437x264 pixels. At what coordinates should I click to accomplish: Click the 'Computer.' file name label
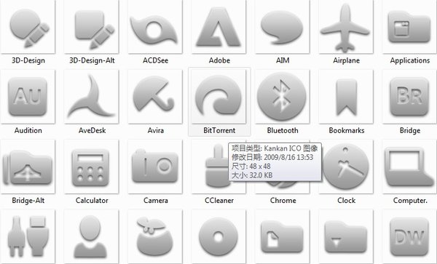[410, 200]
